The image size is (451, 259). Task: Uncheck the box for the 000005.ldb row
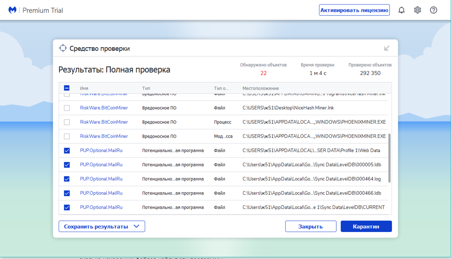67,165
